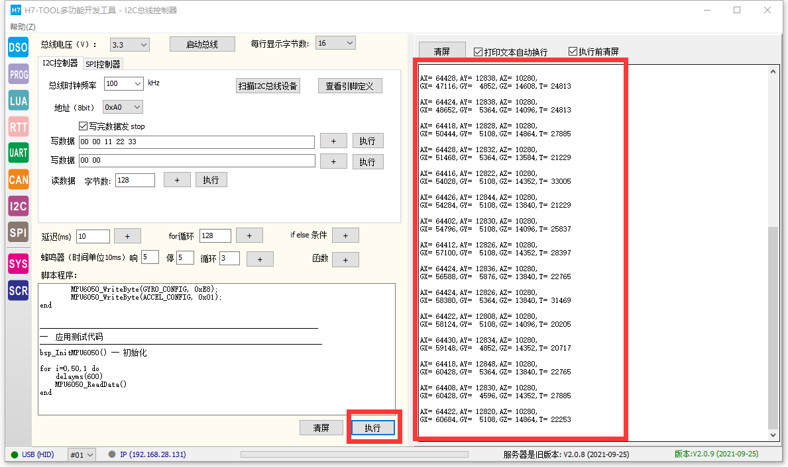Open the SCR screen module
This screenshot has width=788, height=467.
[x=18, y=290]
